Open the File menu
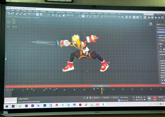The height and width of the screenshot is (117, 165). pos(8,10)
